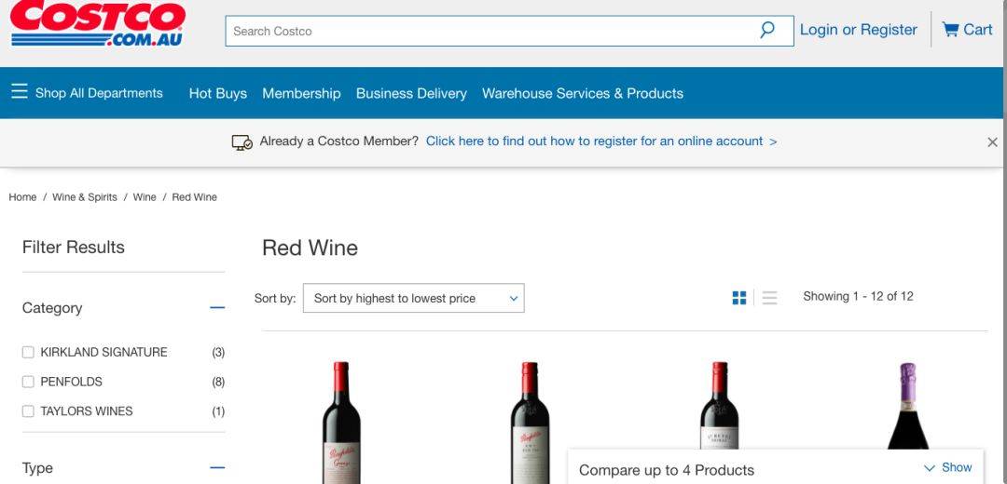Switch to grid view
Screen dimensions: 1007x484
739,298
